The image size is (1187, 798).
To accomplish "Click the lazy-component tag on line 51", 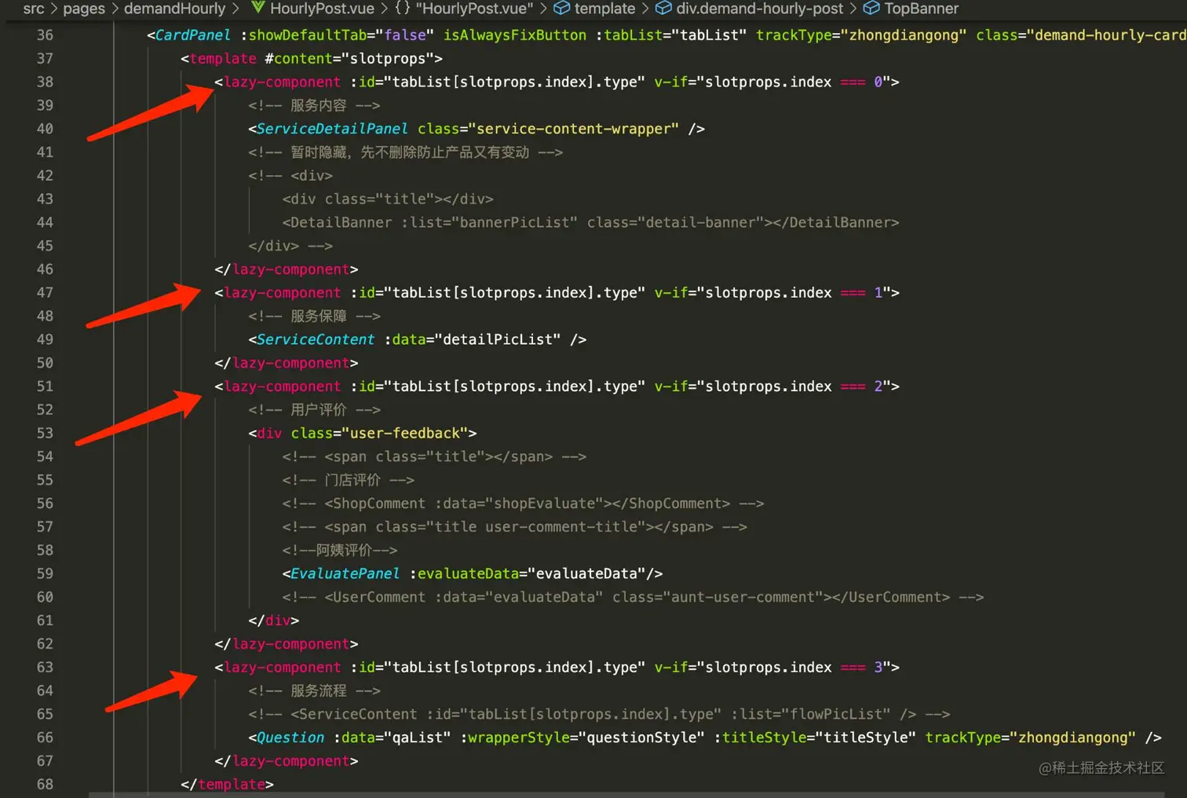I will (x=282, y=386).
